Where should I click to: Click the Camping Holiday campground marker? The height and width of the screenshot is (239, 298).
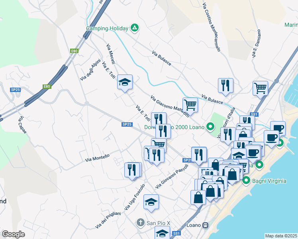click(x=135, y=28)
